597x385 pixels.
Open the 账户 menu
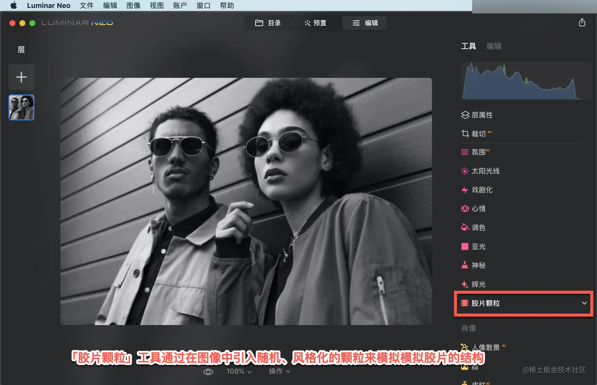(x=180, y=6)
